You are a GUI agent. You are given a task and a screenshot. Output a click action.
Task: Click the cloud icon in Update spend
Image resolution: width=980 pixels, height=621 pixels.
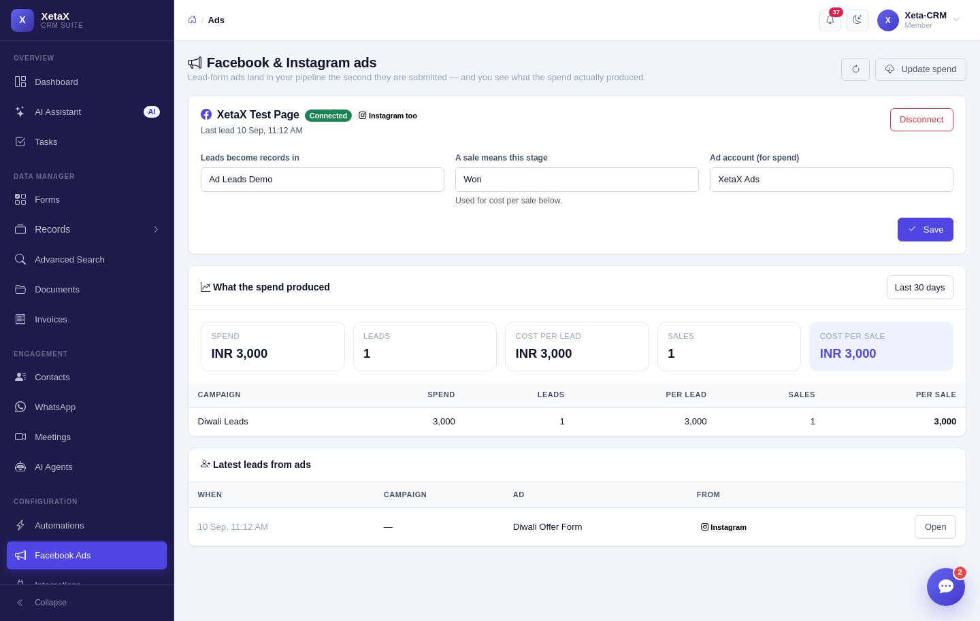click(889, 69)
